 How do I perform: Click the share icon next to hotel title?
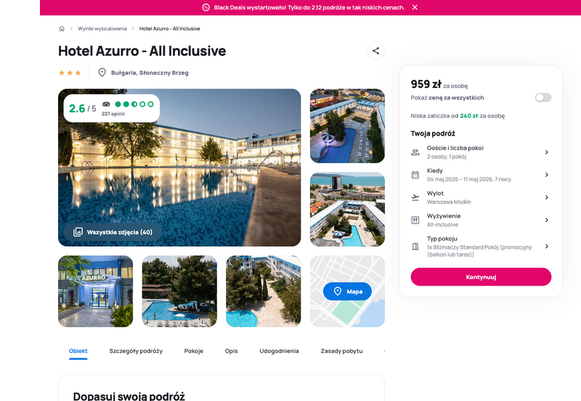(375, 51)
